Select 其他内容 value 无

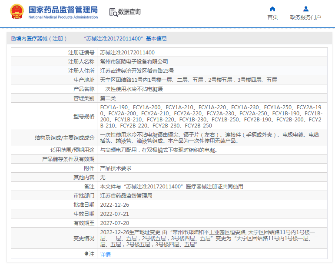103,178
